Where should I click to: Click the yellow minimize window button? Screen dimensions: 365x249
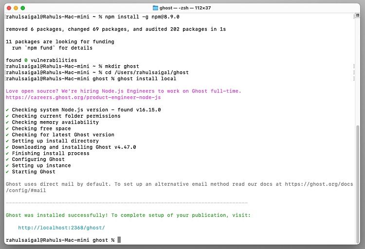[16, 8]
